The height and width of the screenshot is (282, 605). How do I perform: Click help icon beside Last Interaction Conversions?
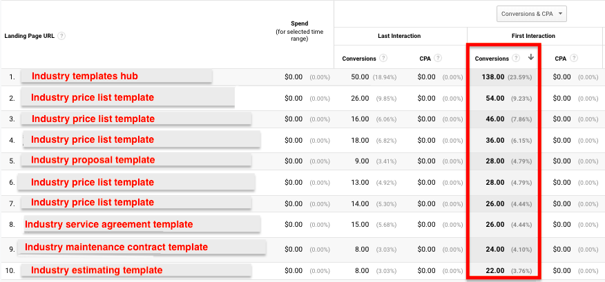[383, 58]
